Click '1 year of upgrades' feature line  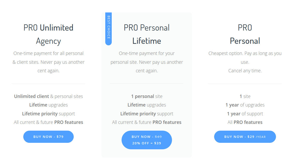245,105
